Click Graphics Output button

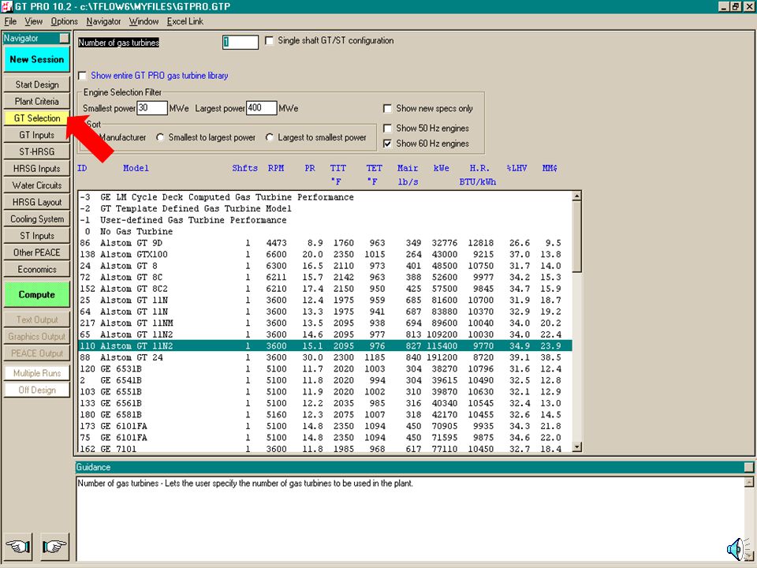tap(37, 337)
